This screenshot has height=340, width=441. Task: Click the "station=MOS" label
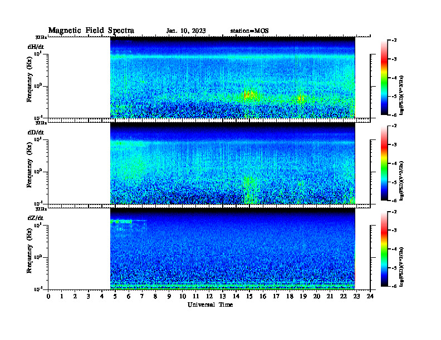[x=249, y=31]
